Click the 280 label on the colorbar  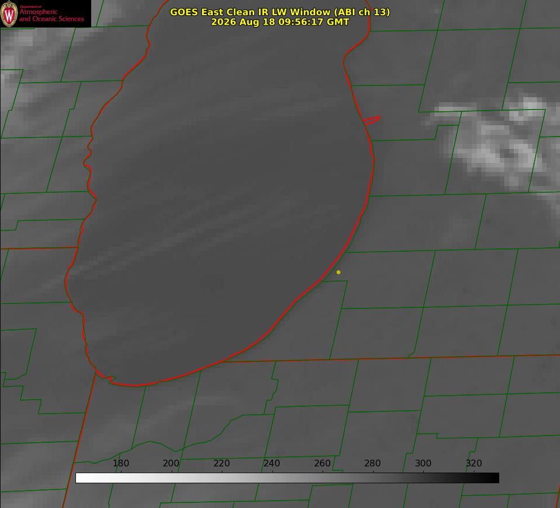(x=373, y=463)
